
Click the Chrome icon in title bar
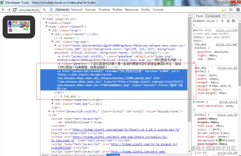(x=2, y=3)
